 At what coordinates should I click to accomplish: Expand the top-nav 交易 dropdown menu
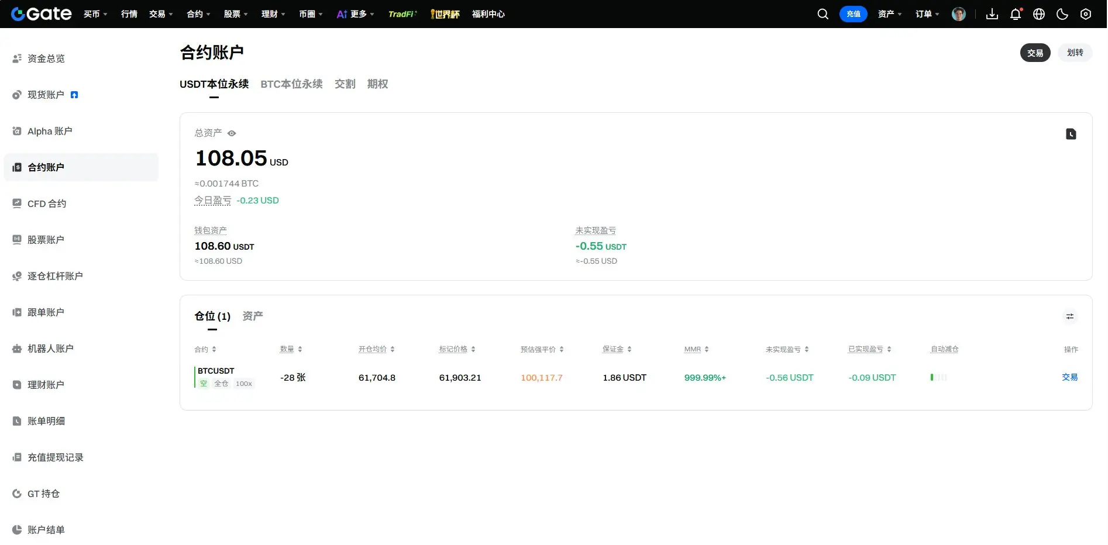161,14
